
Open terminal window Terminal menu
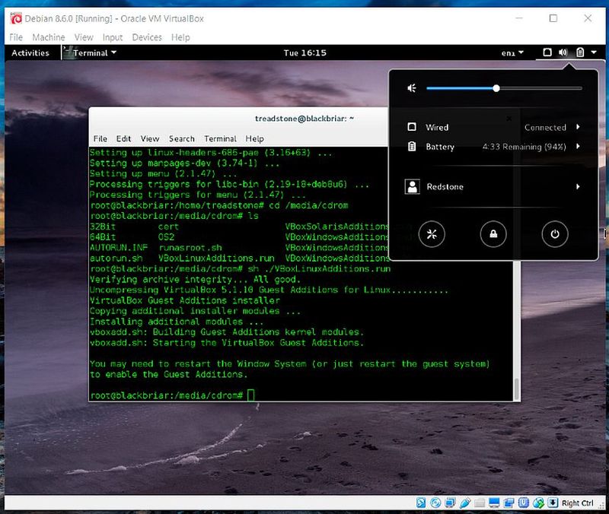220,138
